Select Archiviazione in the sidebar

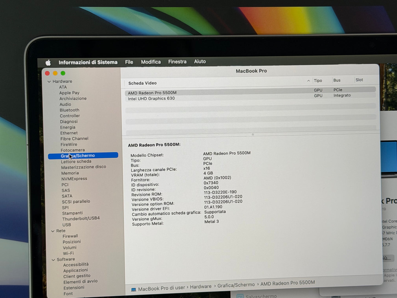click(x=73, y=98)
